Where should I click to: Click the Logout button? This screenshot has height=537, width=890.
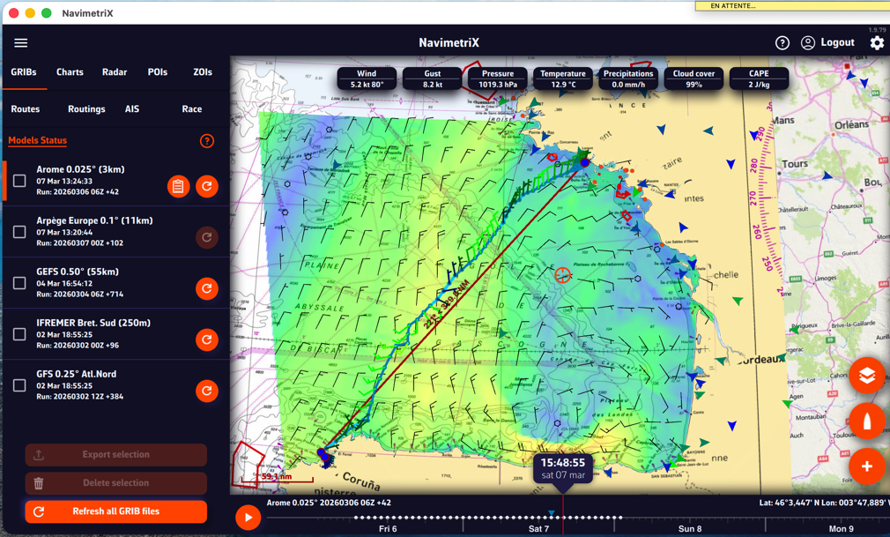tap(827, 43)
